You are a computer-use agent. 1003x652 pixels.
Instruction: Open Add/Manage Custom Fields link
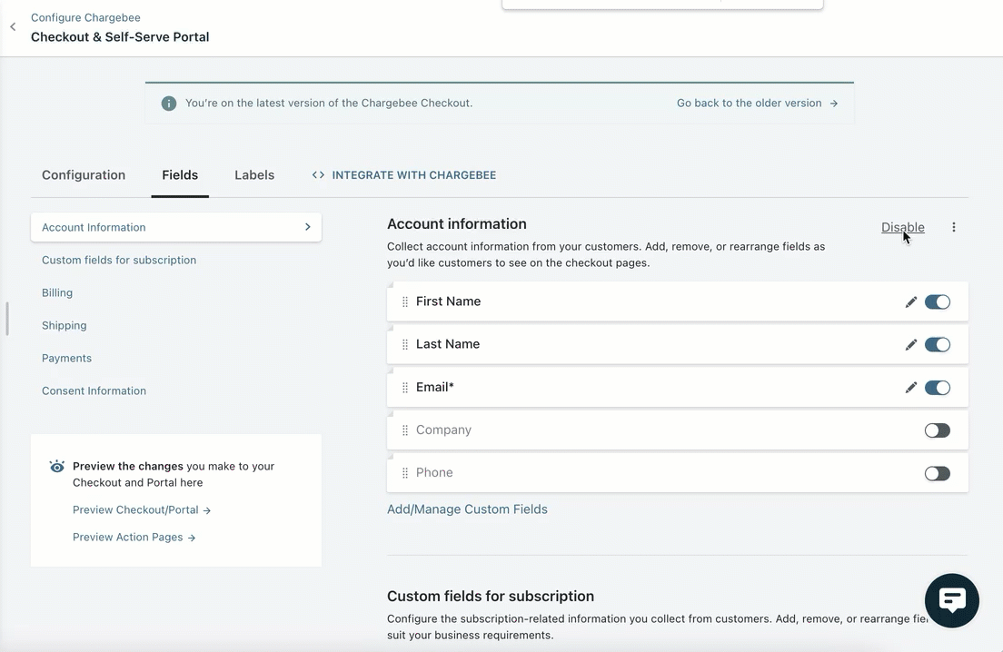467,509
